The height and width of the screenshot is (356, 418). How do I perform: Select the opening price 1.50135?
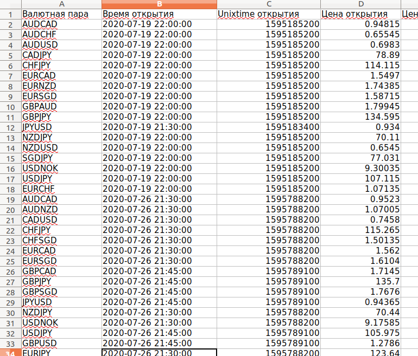(x=360, y=241)
